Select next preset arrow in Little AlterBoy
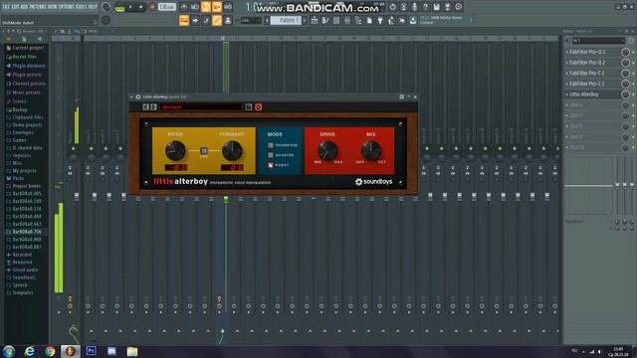637x358 pixels. (x=153, y=107)
